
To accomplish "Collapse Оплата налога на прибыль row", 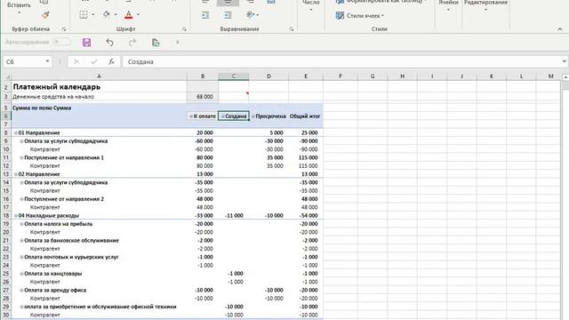I will pyautogui.click(x=21, y=224).
